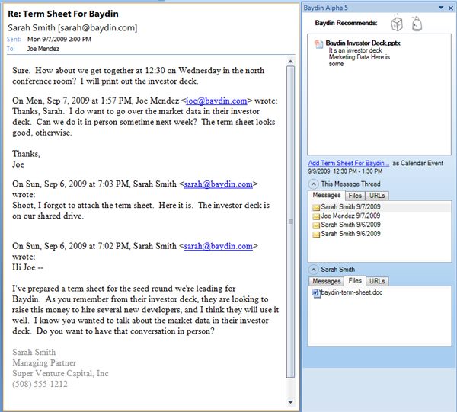
Task: Click sender Sarah Smith [sarah@baydin.com] in header
Action: [72, 27]
